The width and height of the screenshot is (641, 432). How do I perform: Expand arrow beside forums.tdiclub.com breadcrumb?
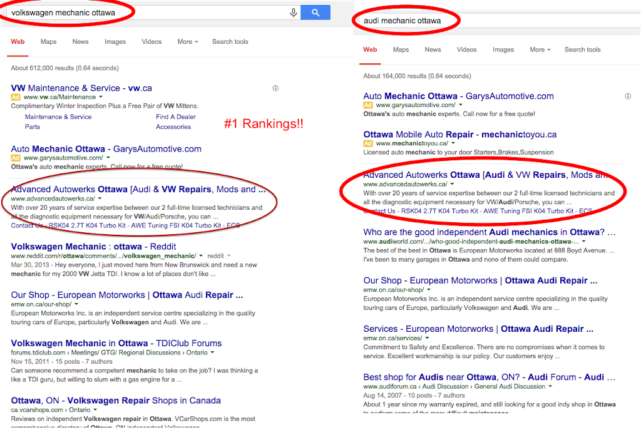(x=213, y=352)
